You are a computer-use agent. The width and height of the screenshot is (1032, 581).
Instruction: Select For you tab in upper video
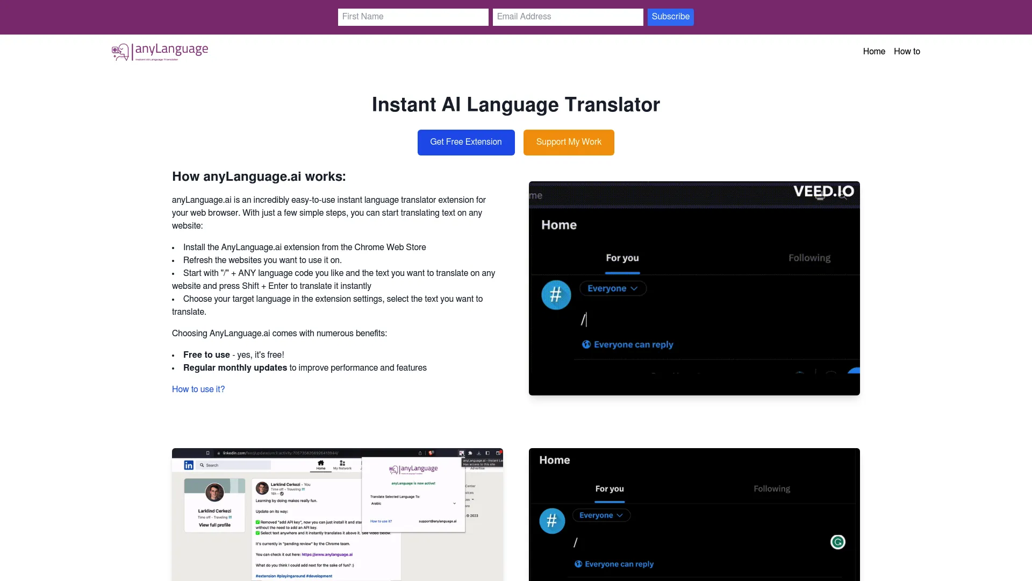pyautogui.click(x=622, y=258)
